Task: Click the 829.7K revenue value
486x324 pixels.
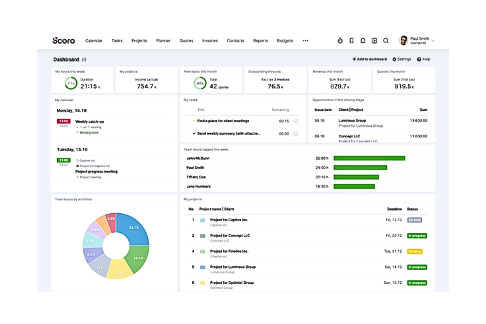Action: [x=340, y=86]
